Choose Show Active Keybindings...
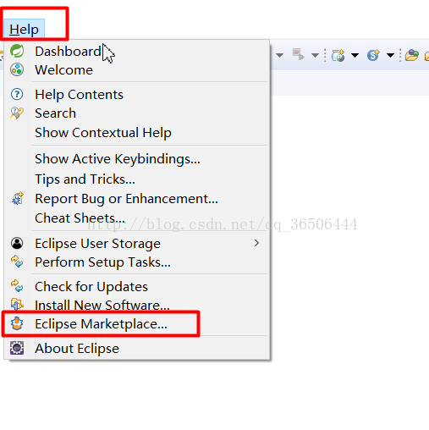This screenshot has width=429, height=430. click(118, 159)
